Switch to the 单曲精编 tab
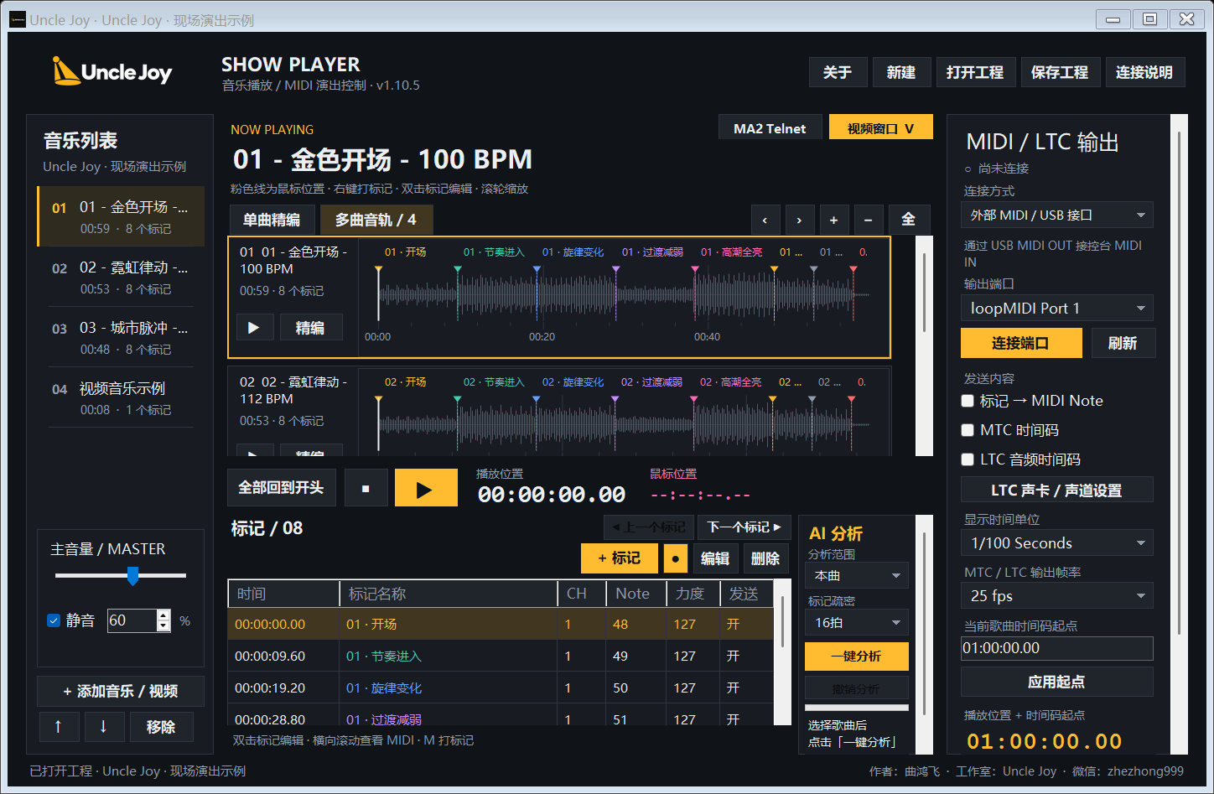The width and height of the screenshot is (1214, 794). (x=272, y=220)
